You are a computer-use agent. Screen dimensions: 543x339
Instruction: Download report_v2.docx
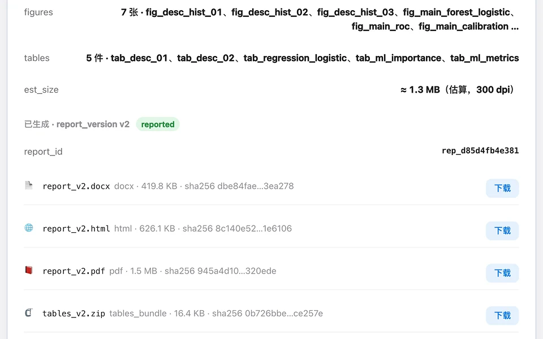502,188
